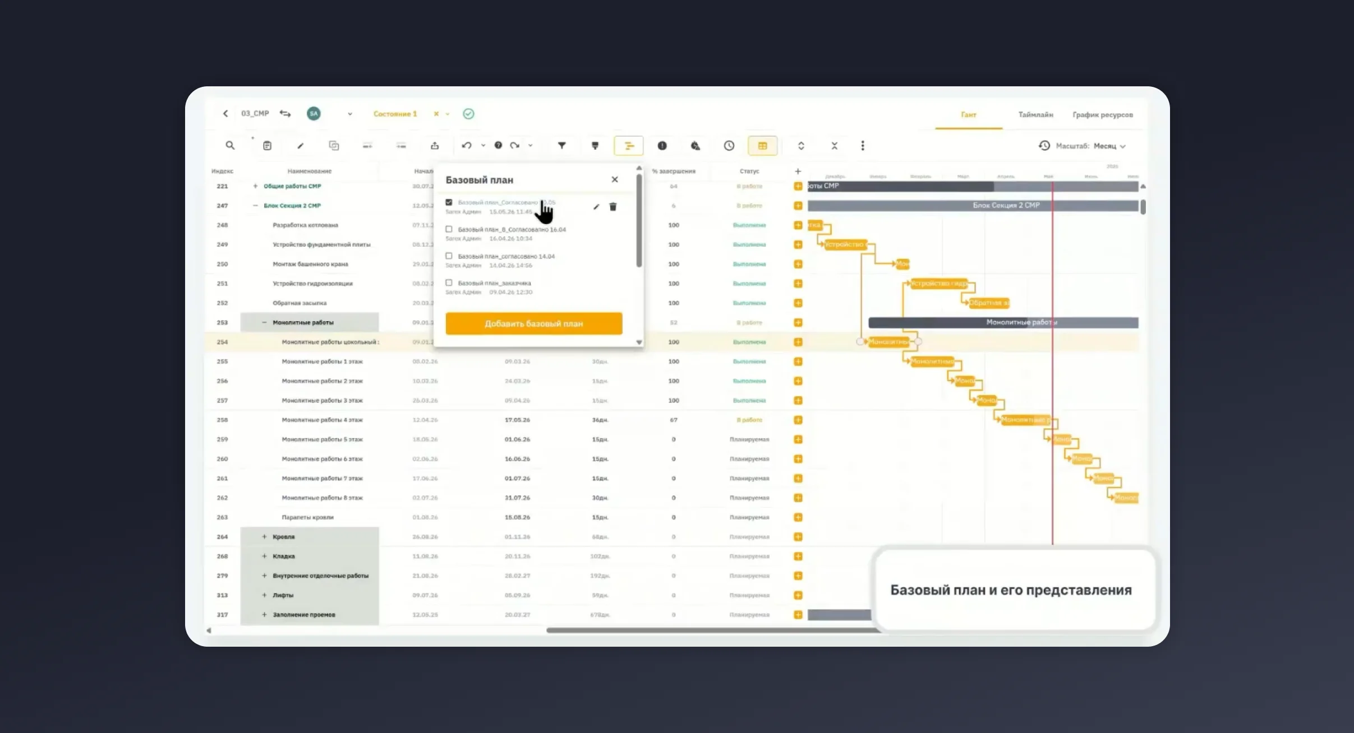
Task: Expand Внутренние отделочные работы group
Action: click(x=264, y=576)
